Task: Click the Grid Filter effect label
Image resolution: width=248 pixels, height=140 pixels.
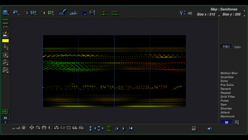Action: click(x=228, y=97)
